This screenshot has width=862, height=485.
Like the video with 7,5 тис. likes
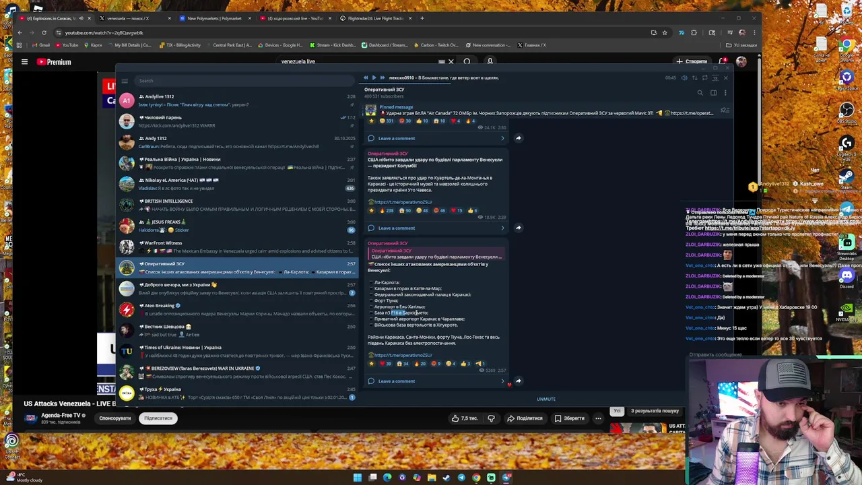point(466,418)
